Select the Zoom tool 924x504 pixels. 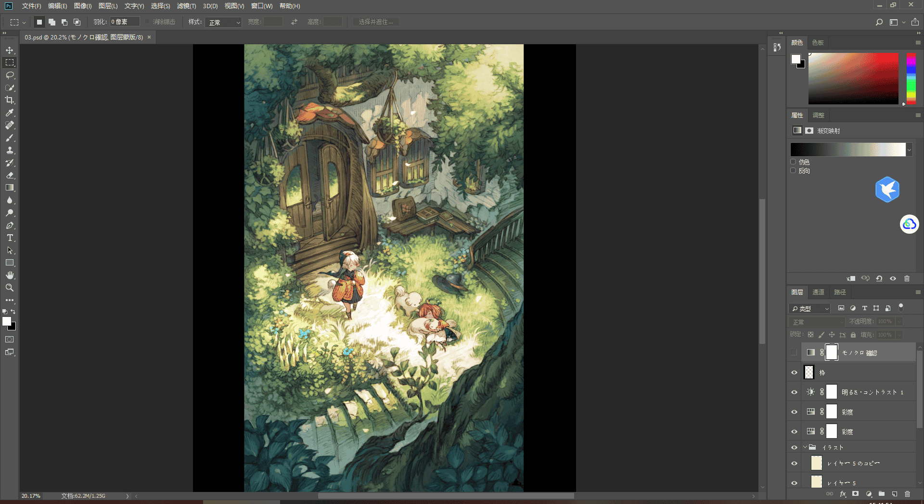coord(10,288)
